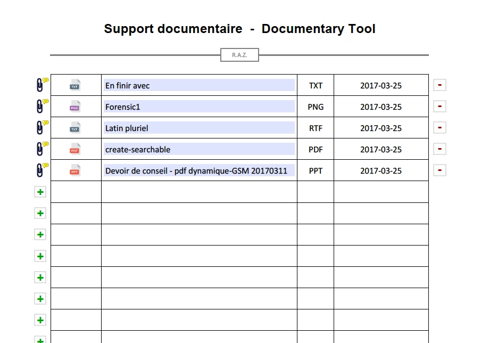The width and height of the screenshot is (481, 343).
Task: Remove the En finir avec row with minus button
Action: pyautogui.click(x=439, y=85)
